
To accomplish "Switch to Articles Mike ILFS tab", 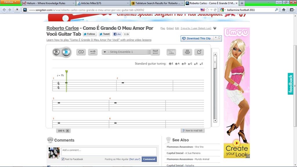I will [x=103, y=3].
